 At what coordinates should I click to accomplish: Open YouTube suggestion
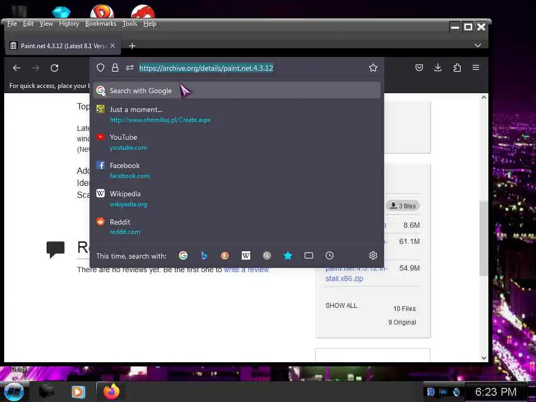point(237,142)
